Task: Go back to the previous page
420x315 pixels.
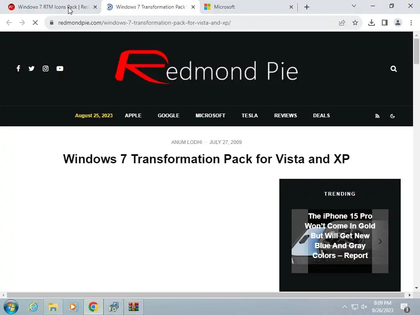Action: click(x=9, y=23)
